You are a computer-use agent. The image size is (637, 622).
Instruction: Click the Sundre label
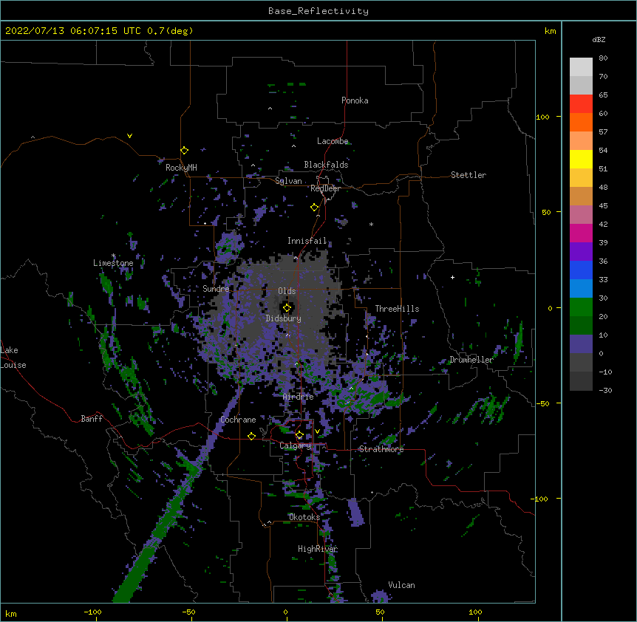point(216,289)
